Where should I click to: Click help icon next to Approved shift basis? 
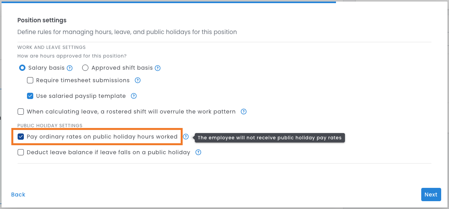(x=158, y=68)
